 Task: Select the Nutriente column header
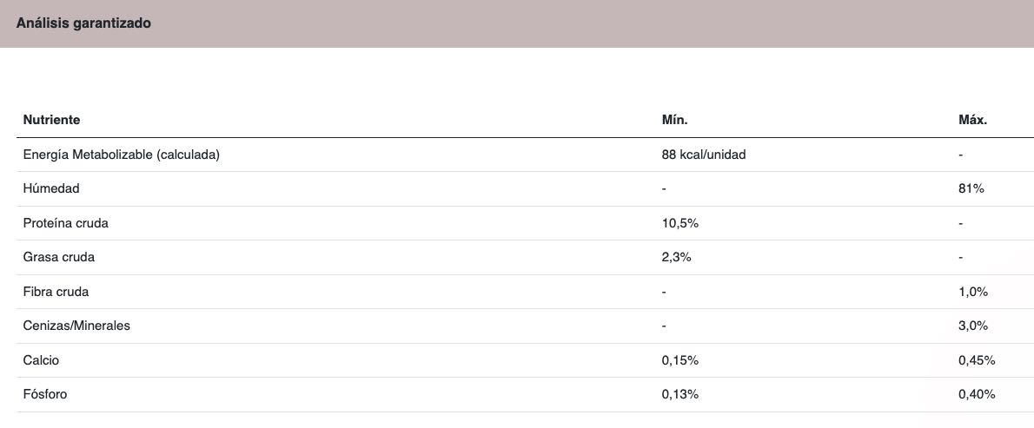tap(51, 121)
